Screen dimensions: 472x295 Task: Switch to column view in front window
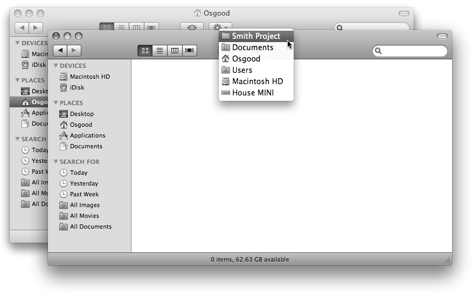[174, 51]
